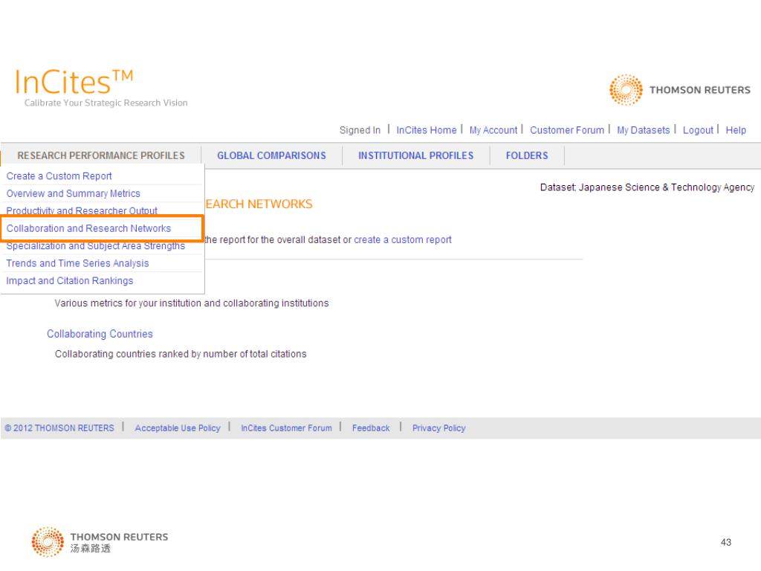Open the 2012 Thomson Reuters copyright link
The image size is (761, 571).
59,428
